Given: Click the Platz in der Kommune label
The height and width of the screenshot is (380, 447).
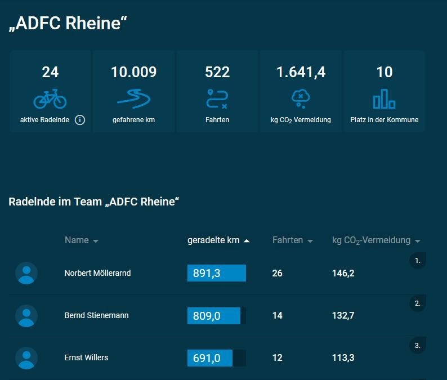Looking at the screenshot, I should (385, 120).
